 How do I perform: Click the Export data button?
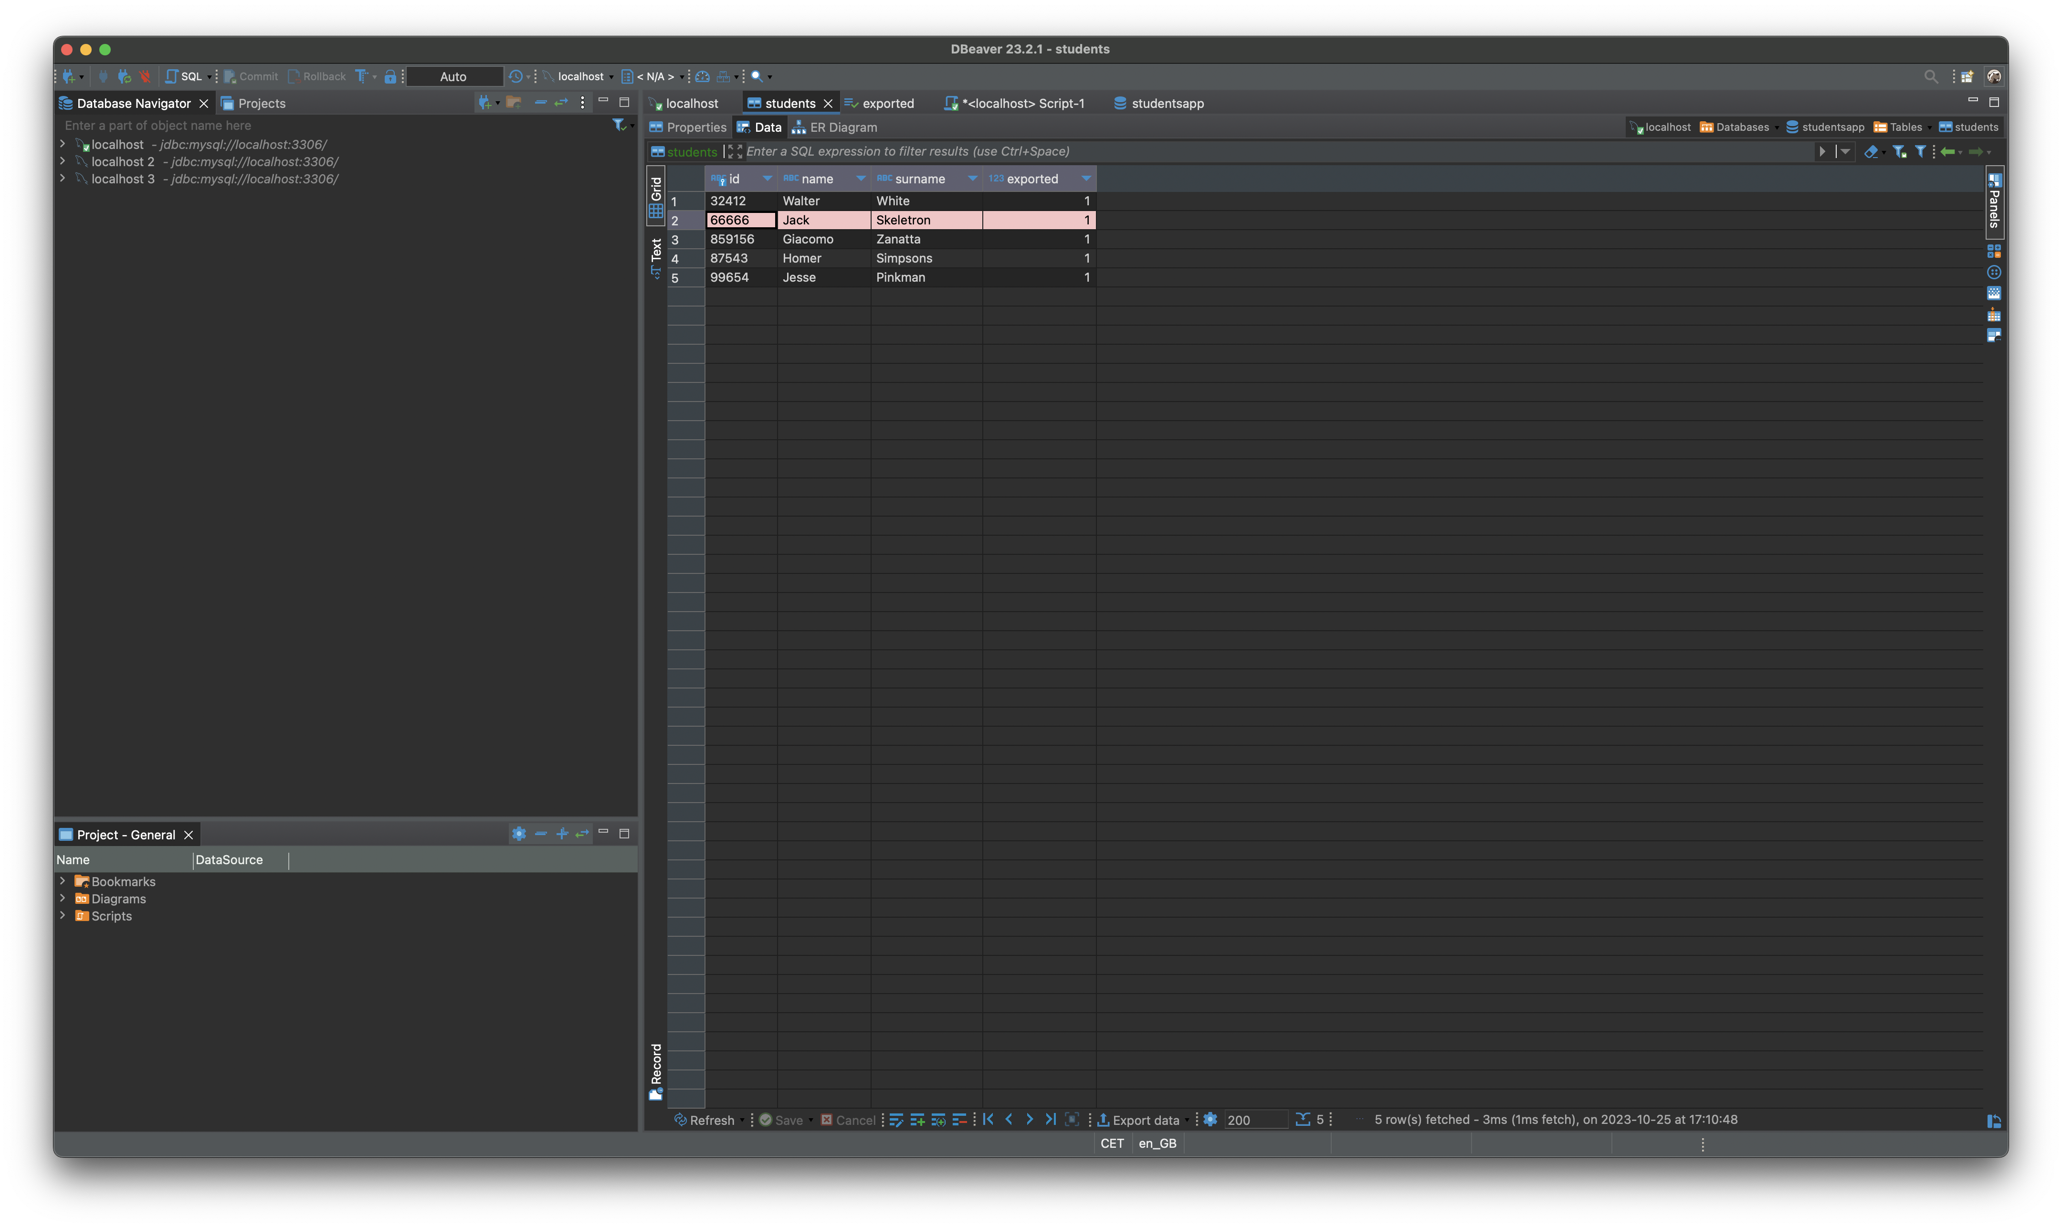click(x=1138, y=1120)
